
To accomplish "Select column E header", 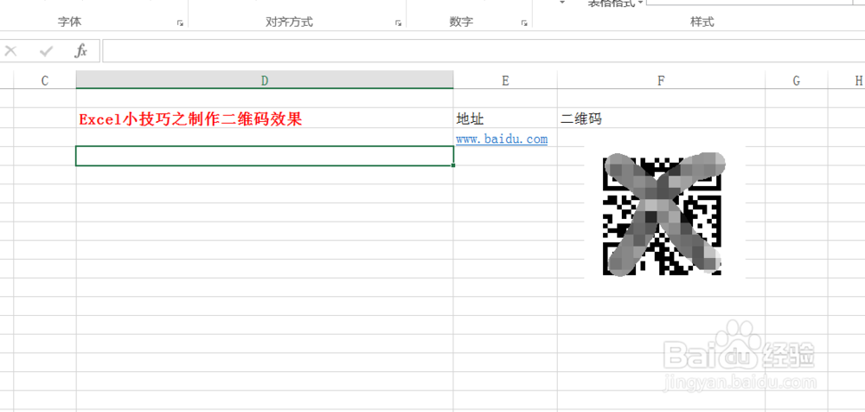I will [505, 80].
